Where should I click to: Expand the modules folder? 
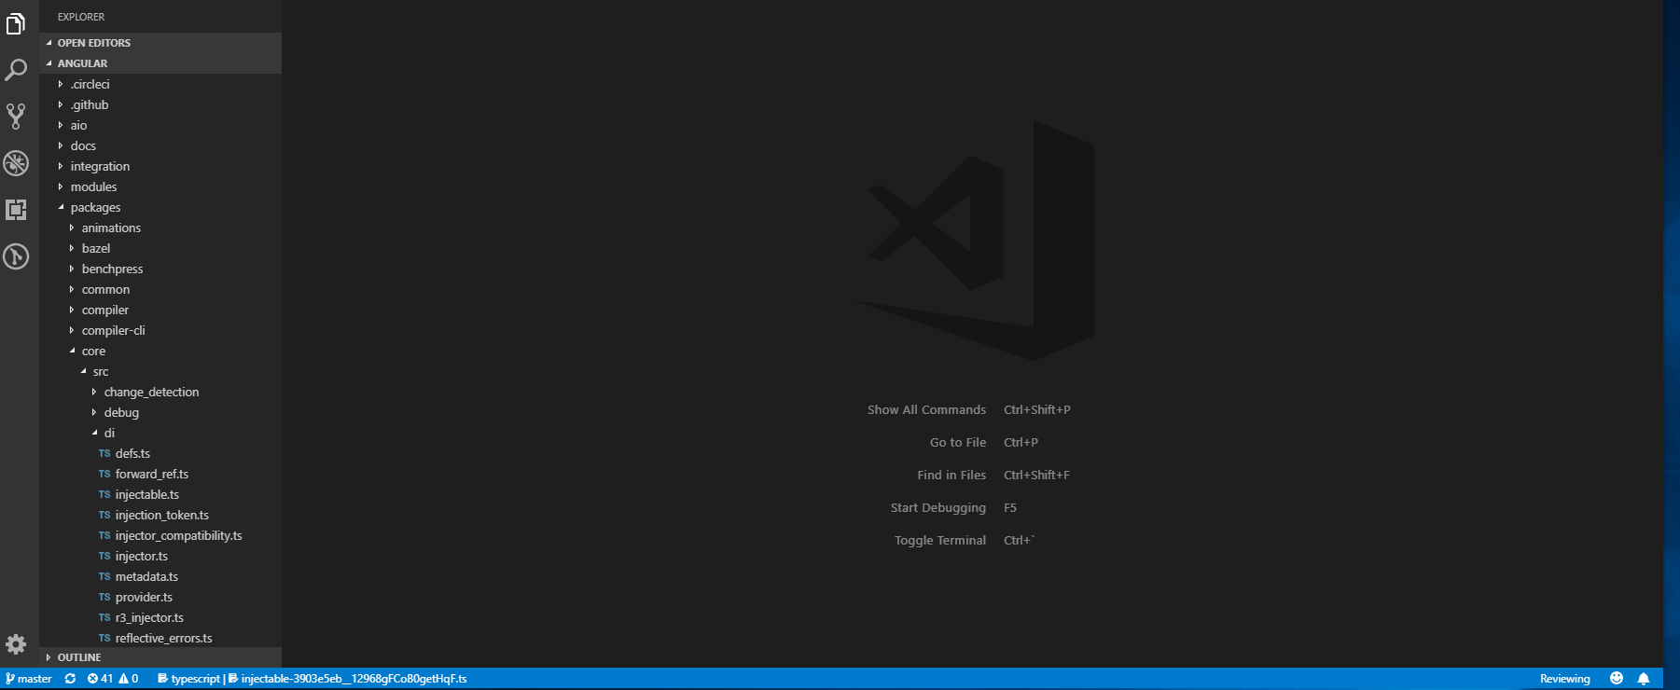[x=160, y=186]
